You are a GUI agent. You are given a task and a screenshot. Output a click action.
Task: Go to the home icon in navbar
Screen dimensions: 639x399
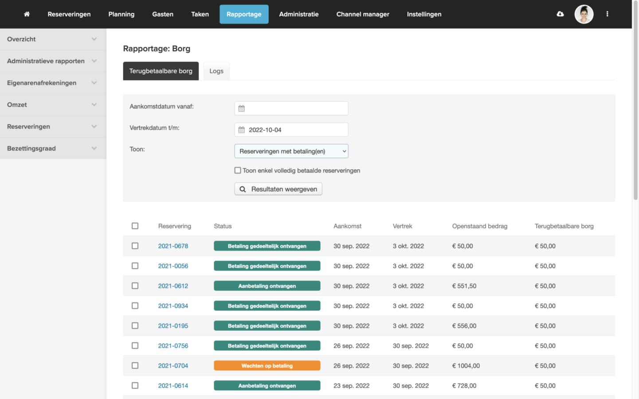coord(27,14)
